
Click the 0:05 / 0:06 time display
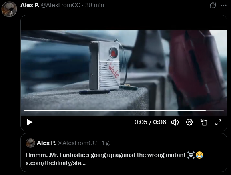(150, 122)
